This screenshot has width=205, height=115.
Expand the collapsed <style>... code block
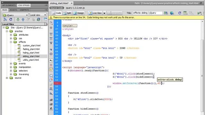point(70,26)
